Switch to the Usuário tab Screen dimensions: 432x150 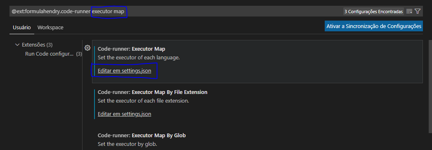pyautogui.click(x=22, y=28)
